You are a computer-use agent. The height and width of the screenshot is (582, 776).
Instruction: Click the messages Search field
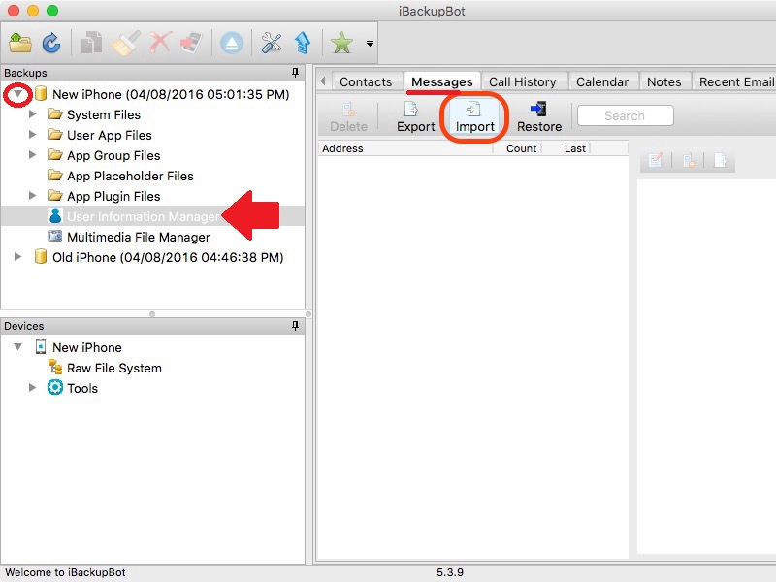pos(625,115)
